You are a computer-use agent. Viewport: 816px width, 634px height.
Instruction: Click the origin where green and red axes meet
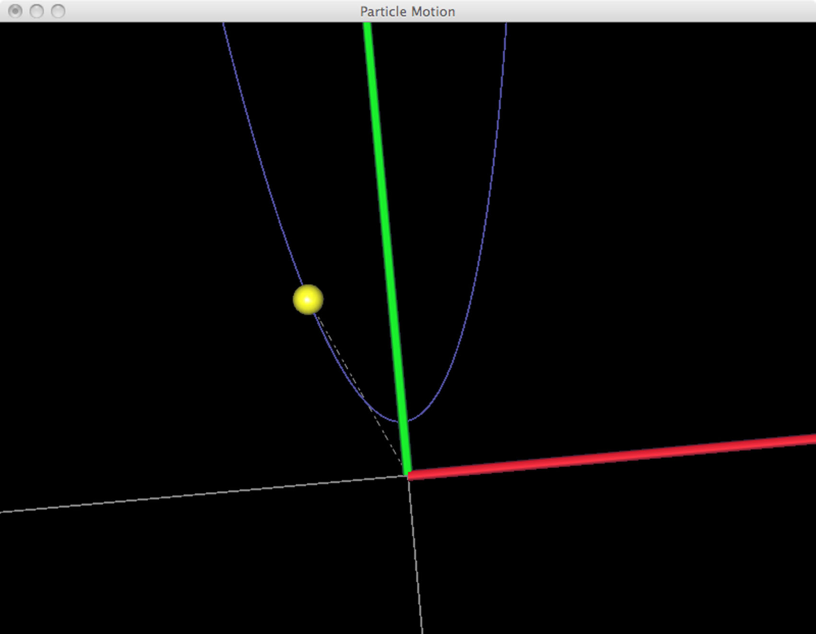(408, 475)
